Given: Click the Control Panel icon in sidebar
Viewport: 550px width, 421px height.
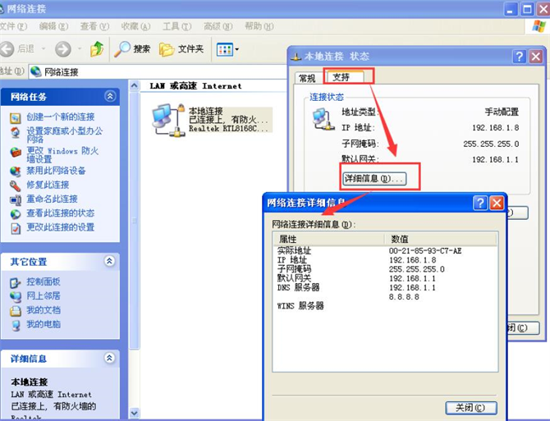Looking at the screenshot, I should tap(15, 283).
